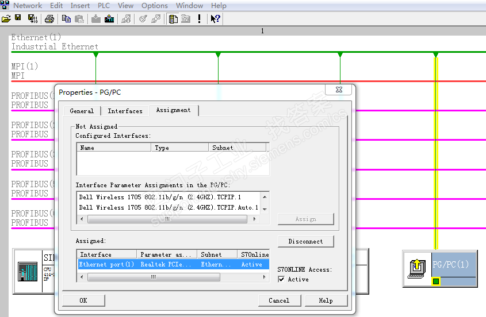
Task: Toggle the Catalog panel icon
Action: 173,19
